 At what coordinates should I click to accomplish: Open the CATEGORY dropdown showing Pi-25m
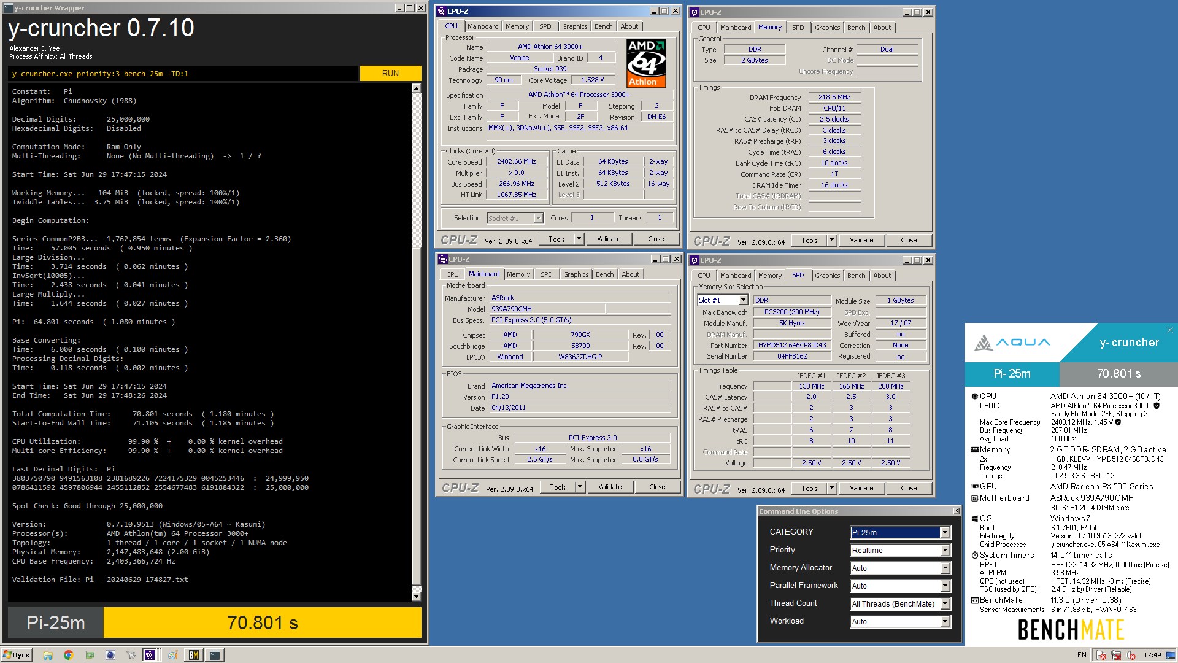(945, 532)
